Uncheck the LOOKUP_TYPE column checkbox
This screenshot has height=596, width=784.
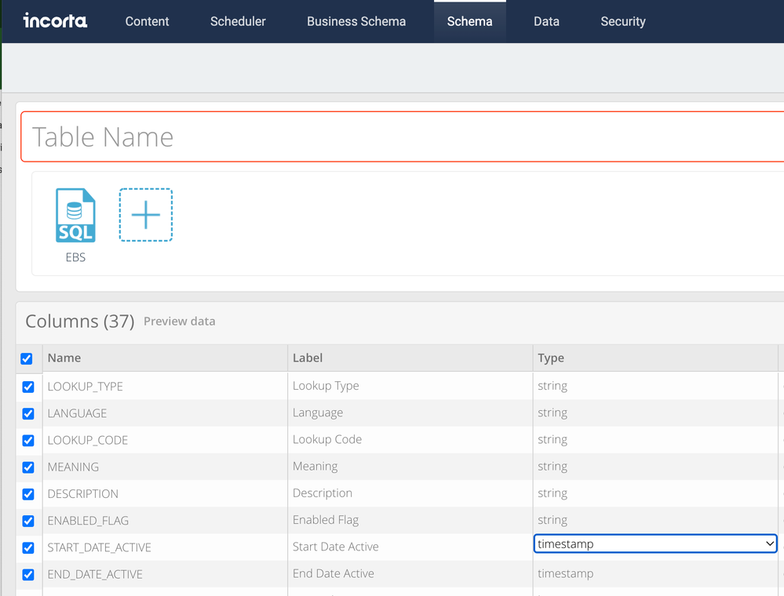(28, 387)
